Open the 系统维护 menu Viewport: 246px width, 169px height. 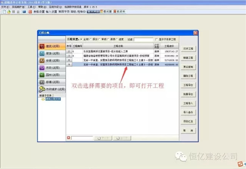coord(19,7)
